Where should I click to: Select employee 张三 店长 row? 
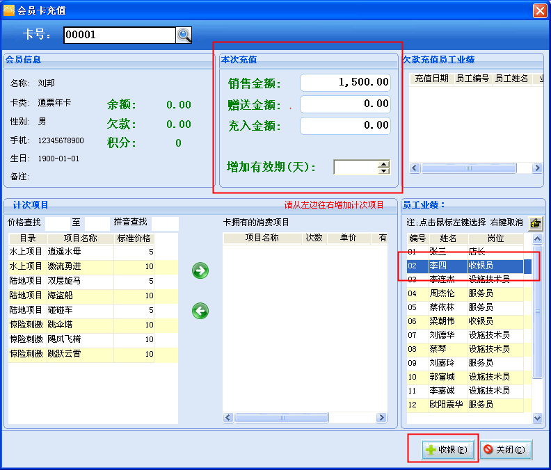point(465,252)
